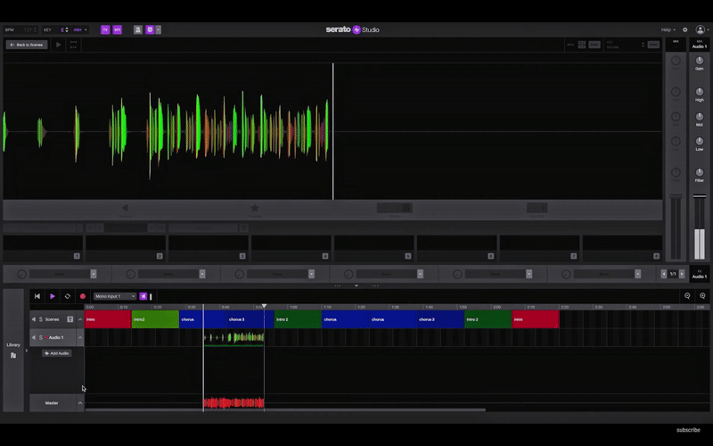Select cue pad number 1
The width and height of the screenshot is (713, 446).
coord(43,248)
